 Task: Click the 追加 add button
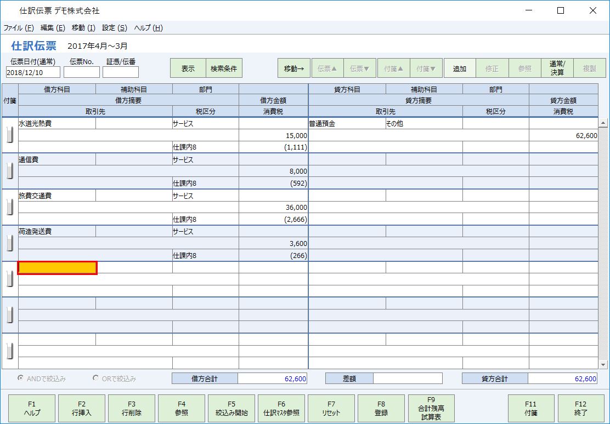(x=460, y=68)
